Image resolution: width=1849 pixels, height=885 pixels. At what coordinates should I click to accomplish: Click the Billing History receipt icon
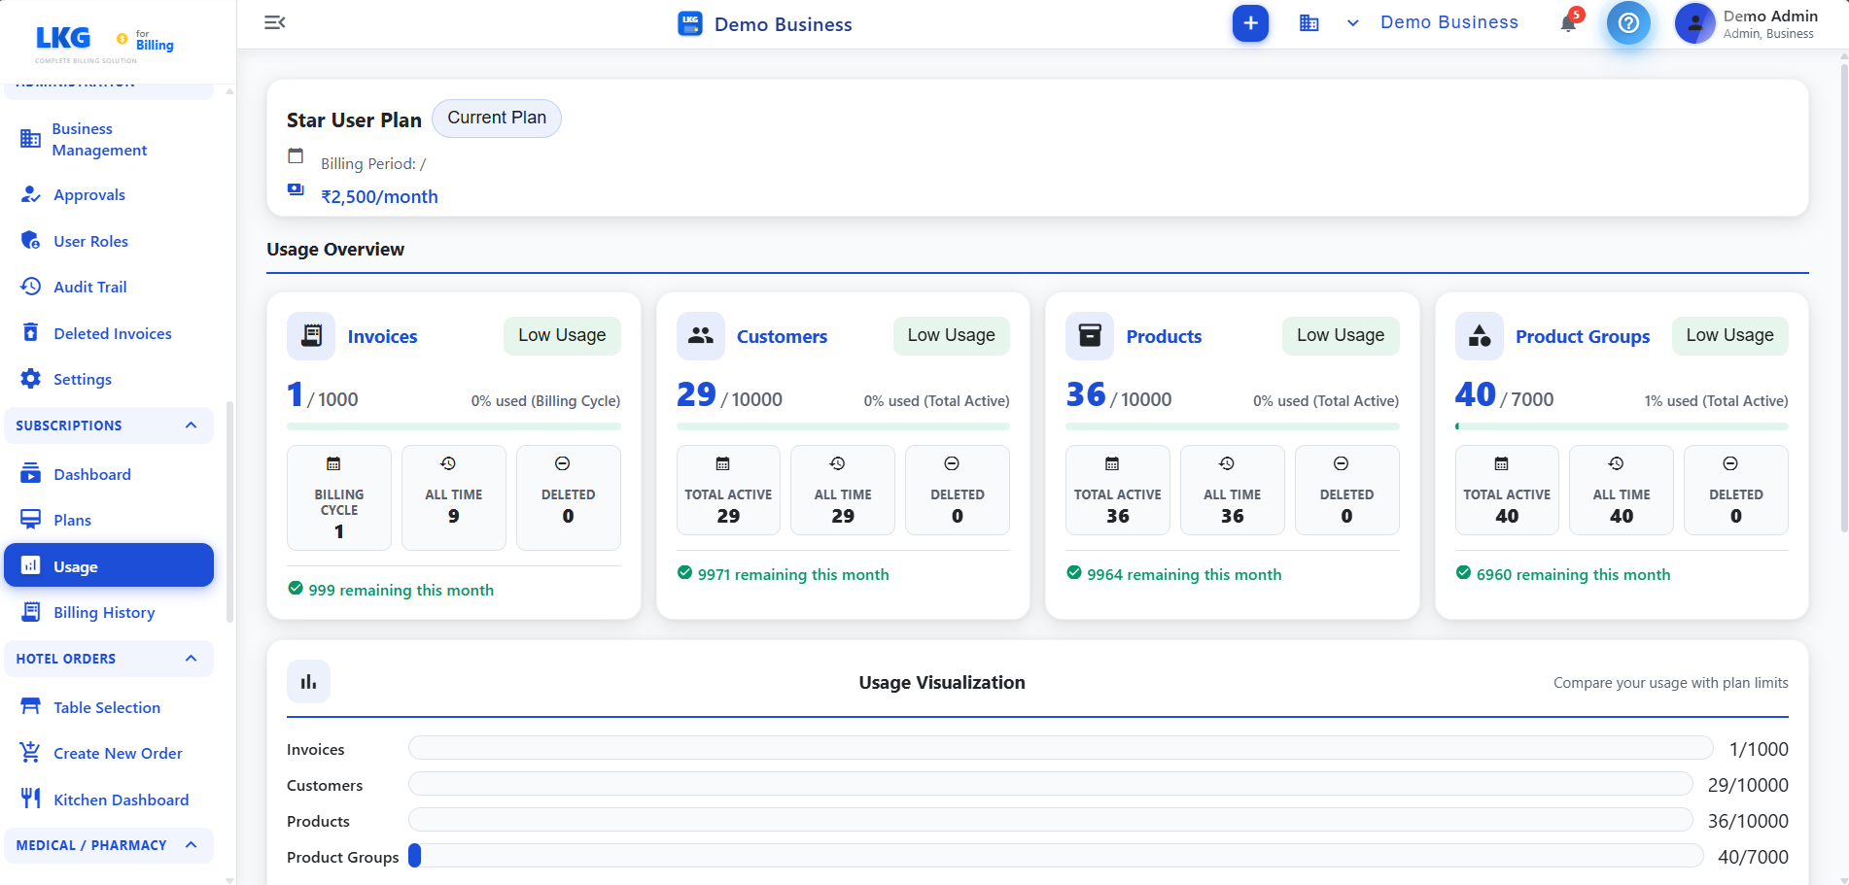30,612
